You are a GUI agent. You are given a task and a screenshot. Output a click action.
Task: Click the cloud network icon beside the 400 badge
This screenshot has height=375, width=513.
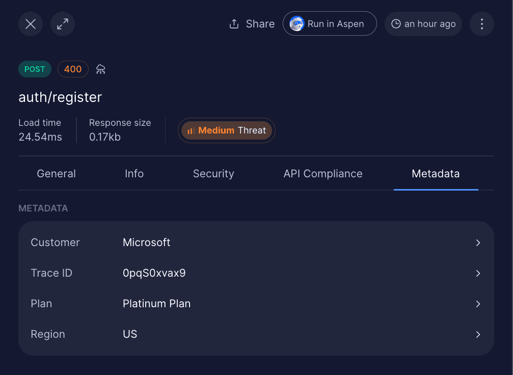(100, 69)
